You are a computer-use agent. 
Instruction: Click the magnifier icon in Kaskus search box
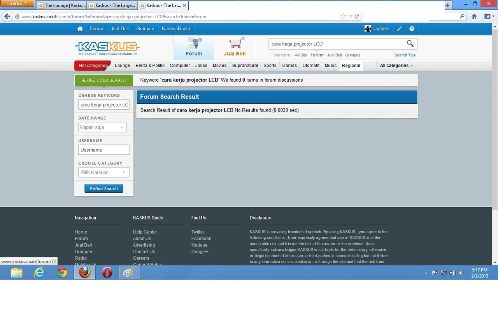click(x=410, y=44)
